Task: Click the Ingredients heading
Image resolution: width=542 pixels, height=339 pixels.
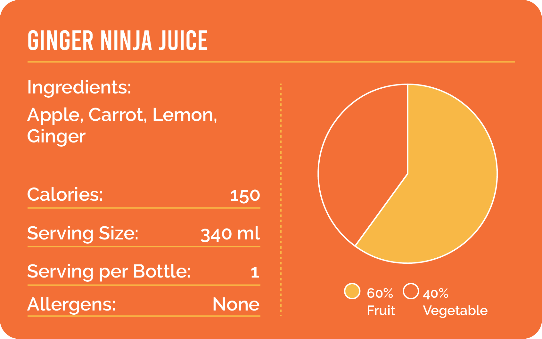Action: click(x=79, y=87)
